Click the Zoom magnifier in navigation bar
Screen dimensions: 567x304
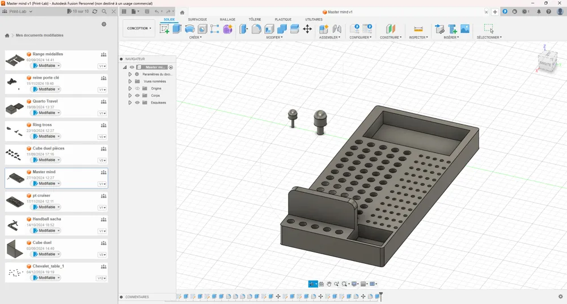(337, 284)
